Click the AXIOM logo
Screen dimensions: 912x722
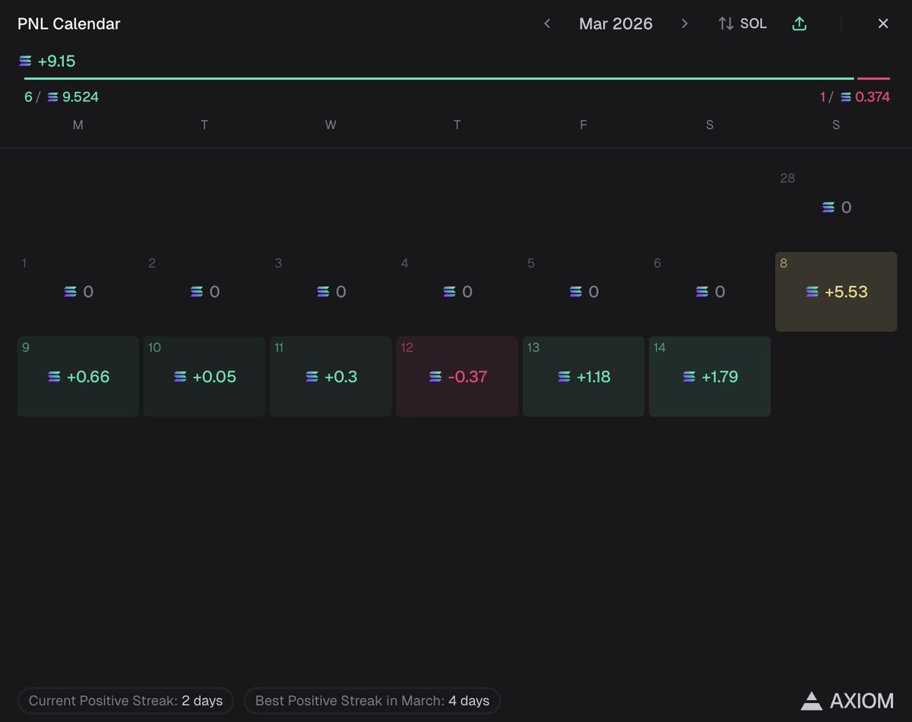[846, 701]
